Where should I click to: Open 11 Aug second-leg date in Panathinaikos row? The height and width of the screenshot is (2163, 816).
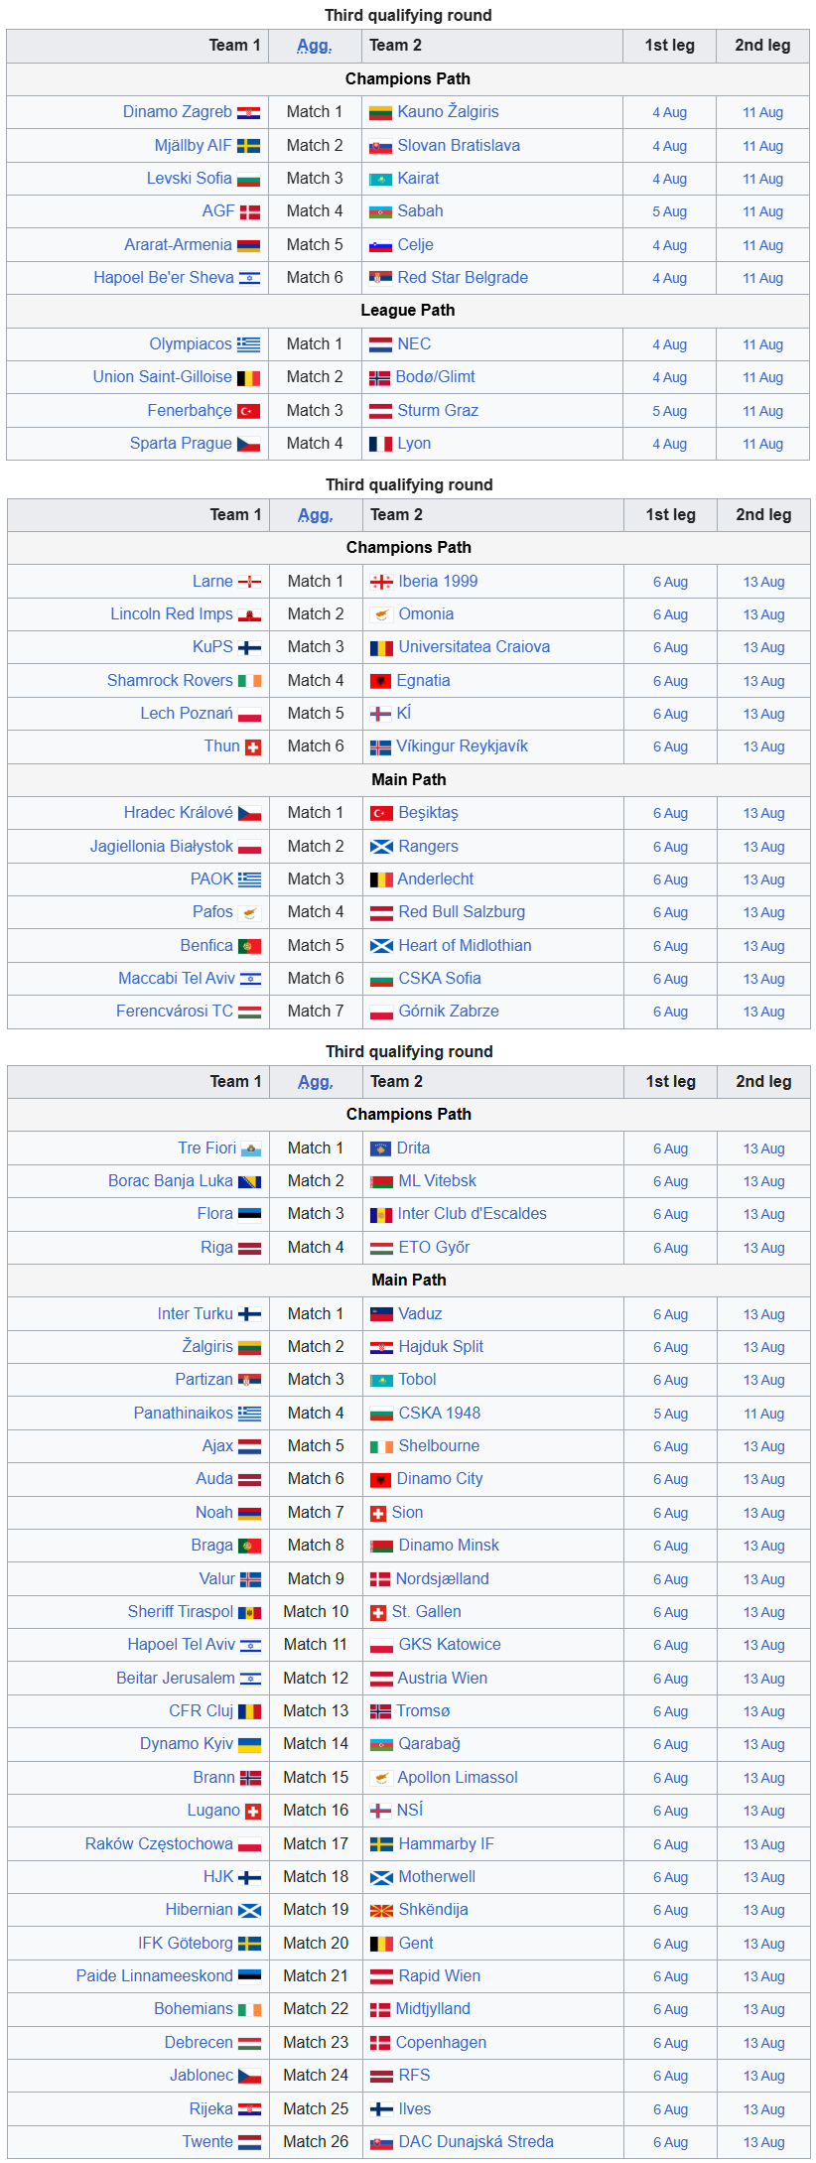coord(764,1414)
